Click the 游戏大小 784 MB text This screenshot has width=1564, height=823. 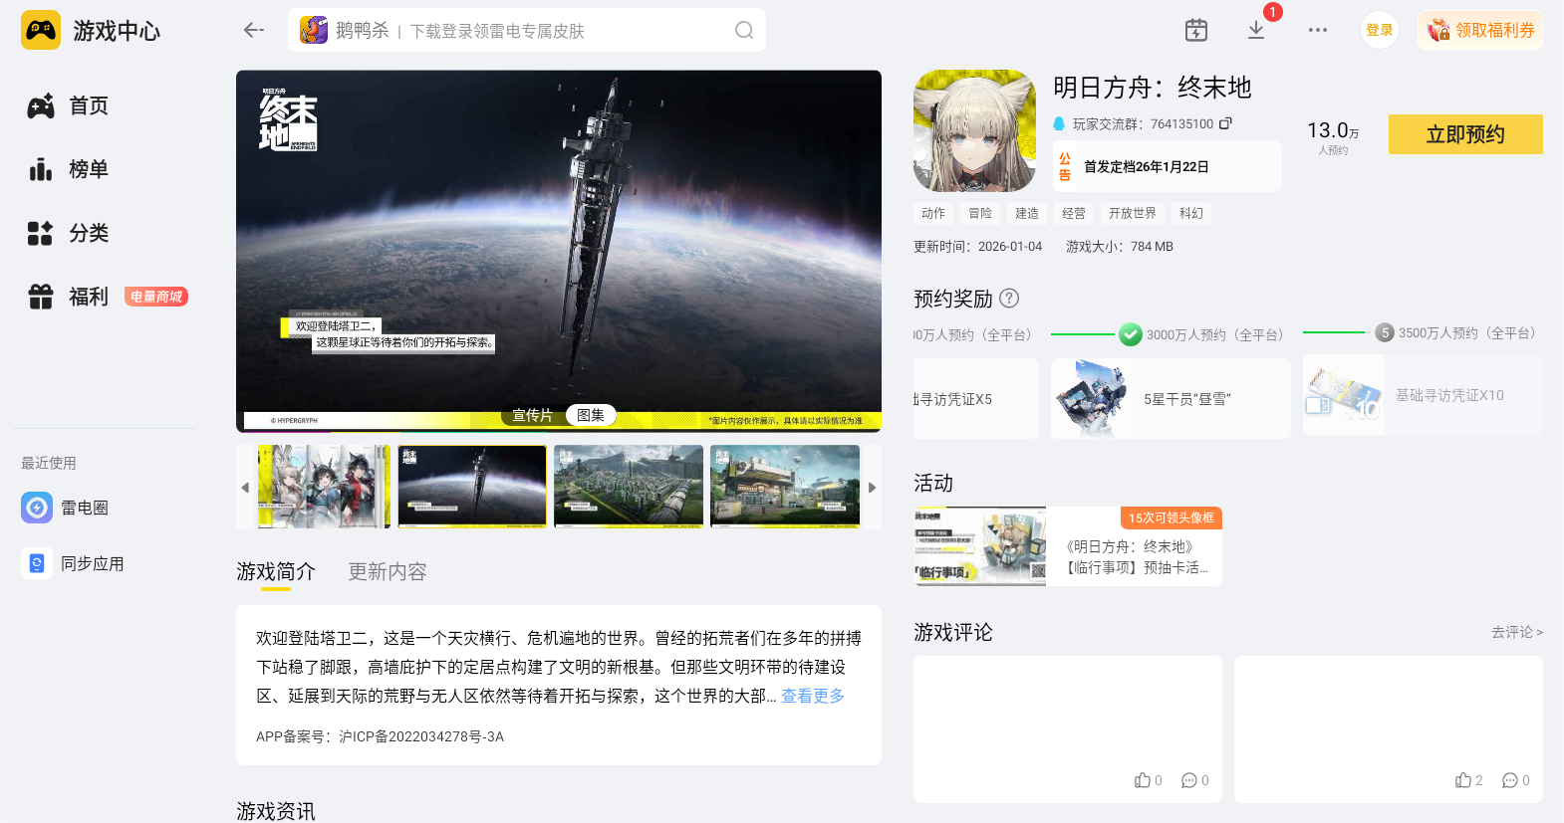1120,246
